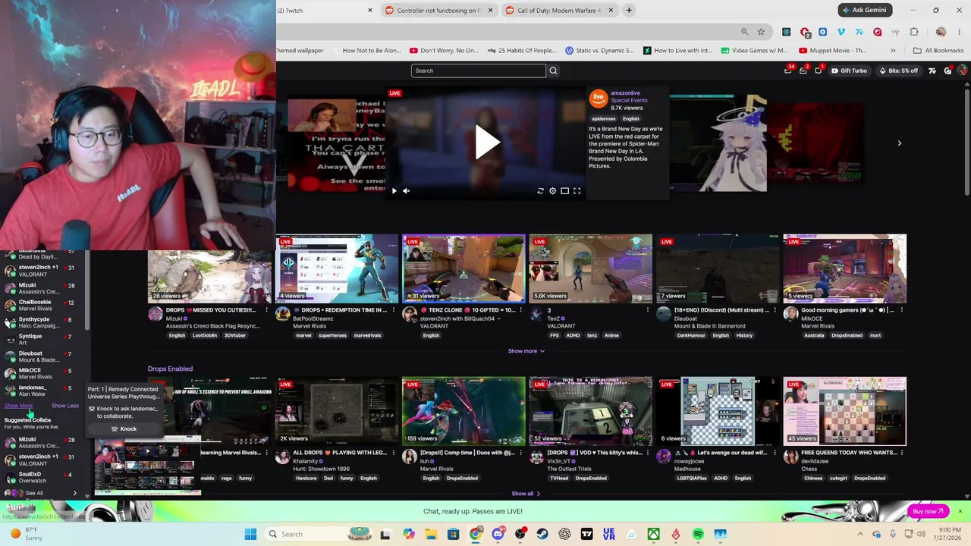Expand the hidden bookmarks overflow chevron

[893, 51]
